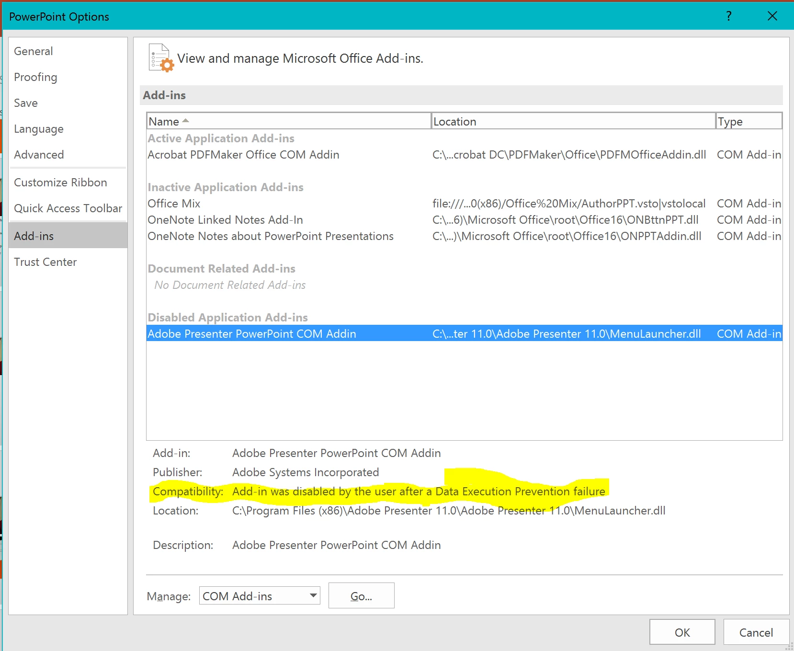794x651 pixels.
Task: Select the Office Mix add-in row
Action: 464,204
